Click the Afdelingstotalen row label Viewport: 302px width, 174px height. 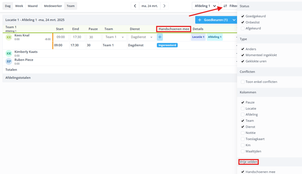(18, 78)
